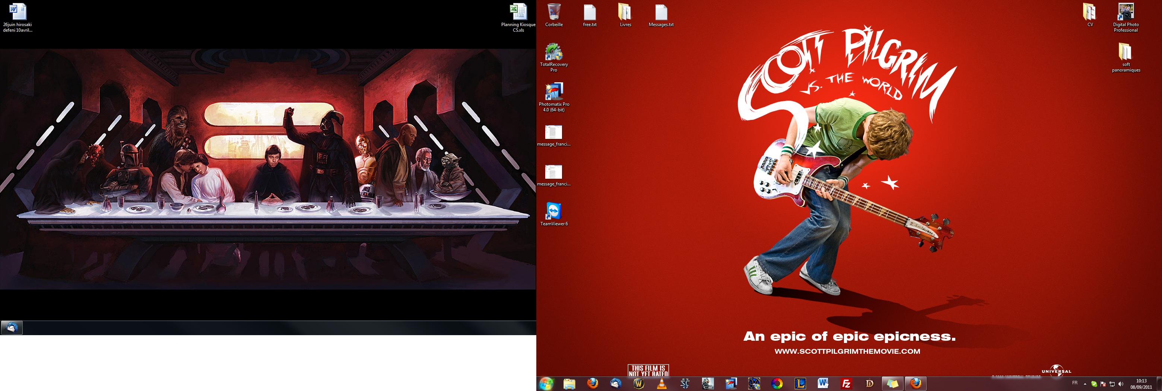Viewport: 1162px width, 391px height.
Task: Open the Windows Start menu orb
Action: [x=546, y=384]
